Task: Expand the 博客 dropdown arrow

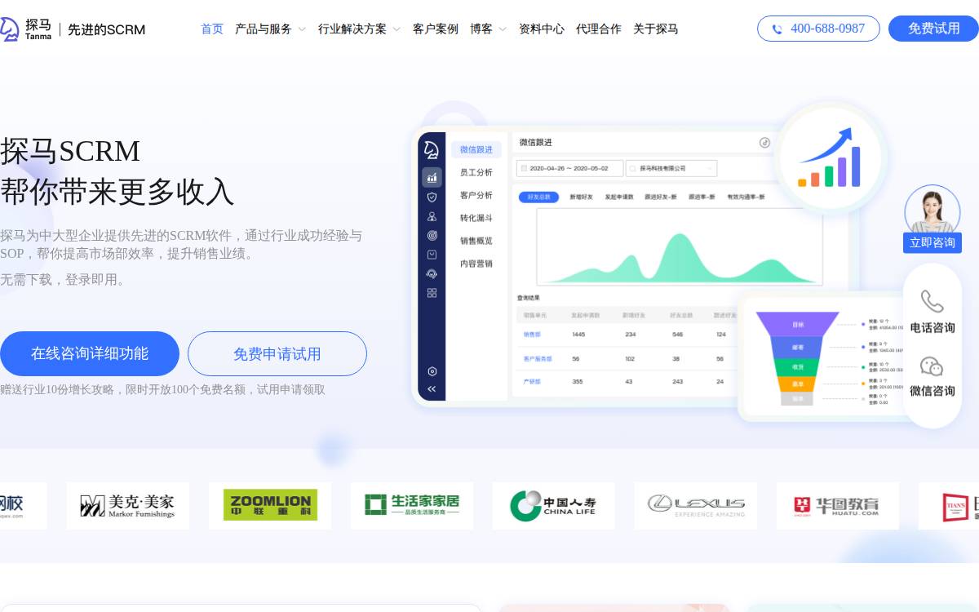Action: (503, 29)
